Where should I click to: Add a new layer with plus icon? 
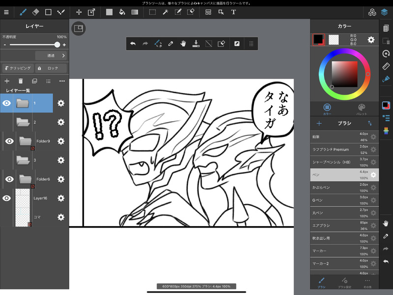click(x=7, y=81)
